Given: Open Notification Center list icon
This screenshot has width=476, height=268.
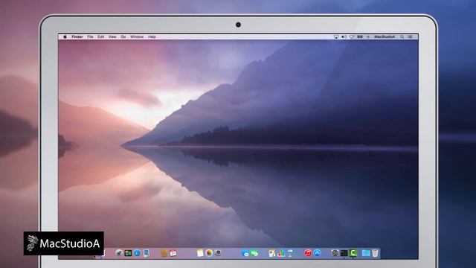Looking at the screenshot, I should pos(410,36).
